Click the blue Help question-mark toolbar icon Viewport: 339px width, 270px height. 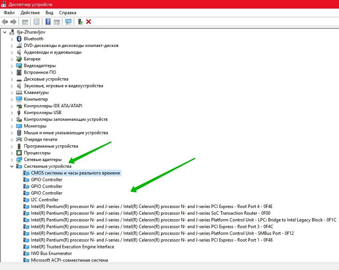pyautogui.click(x=48, y=22)
